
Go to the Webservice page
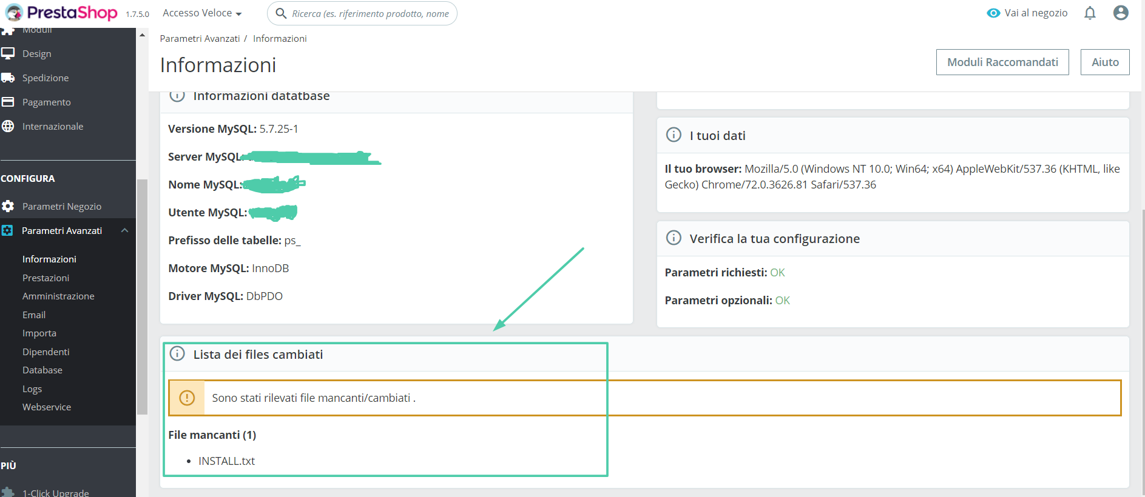pyautogui.click(x=47, y=407)
